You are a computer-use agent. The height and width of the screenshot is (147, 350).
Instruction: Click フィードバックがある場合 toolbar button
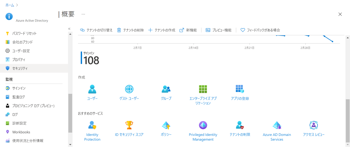click(x=260, y=30)
